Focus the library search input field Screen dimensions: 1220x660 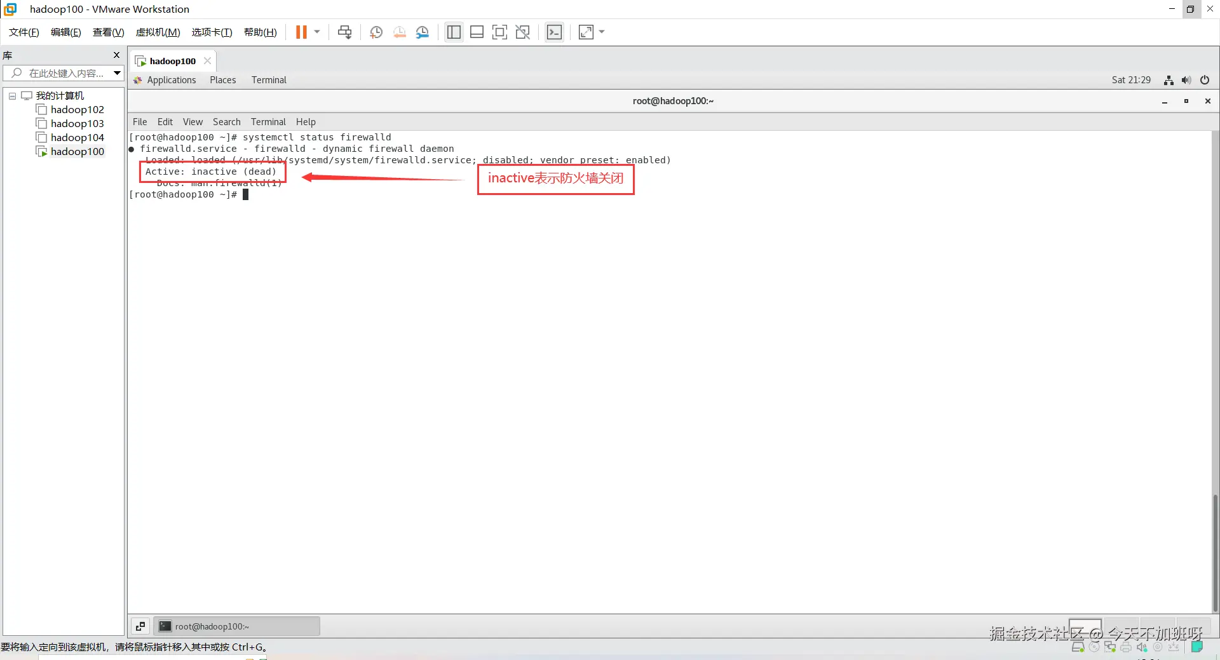coord(62,73)
